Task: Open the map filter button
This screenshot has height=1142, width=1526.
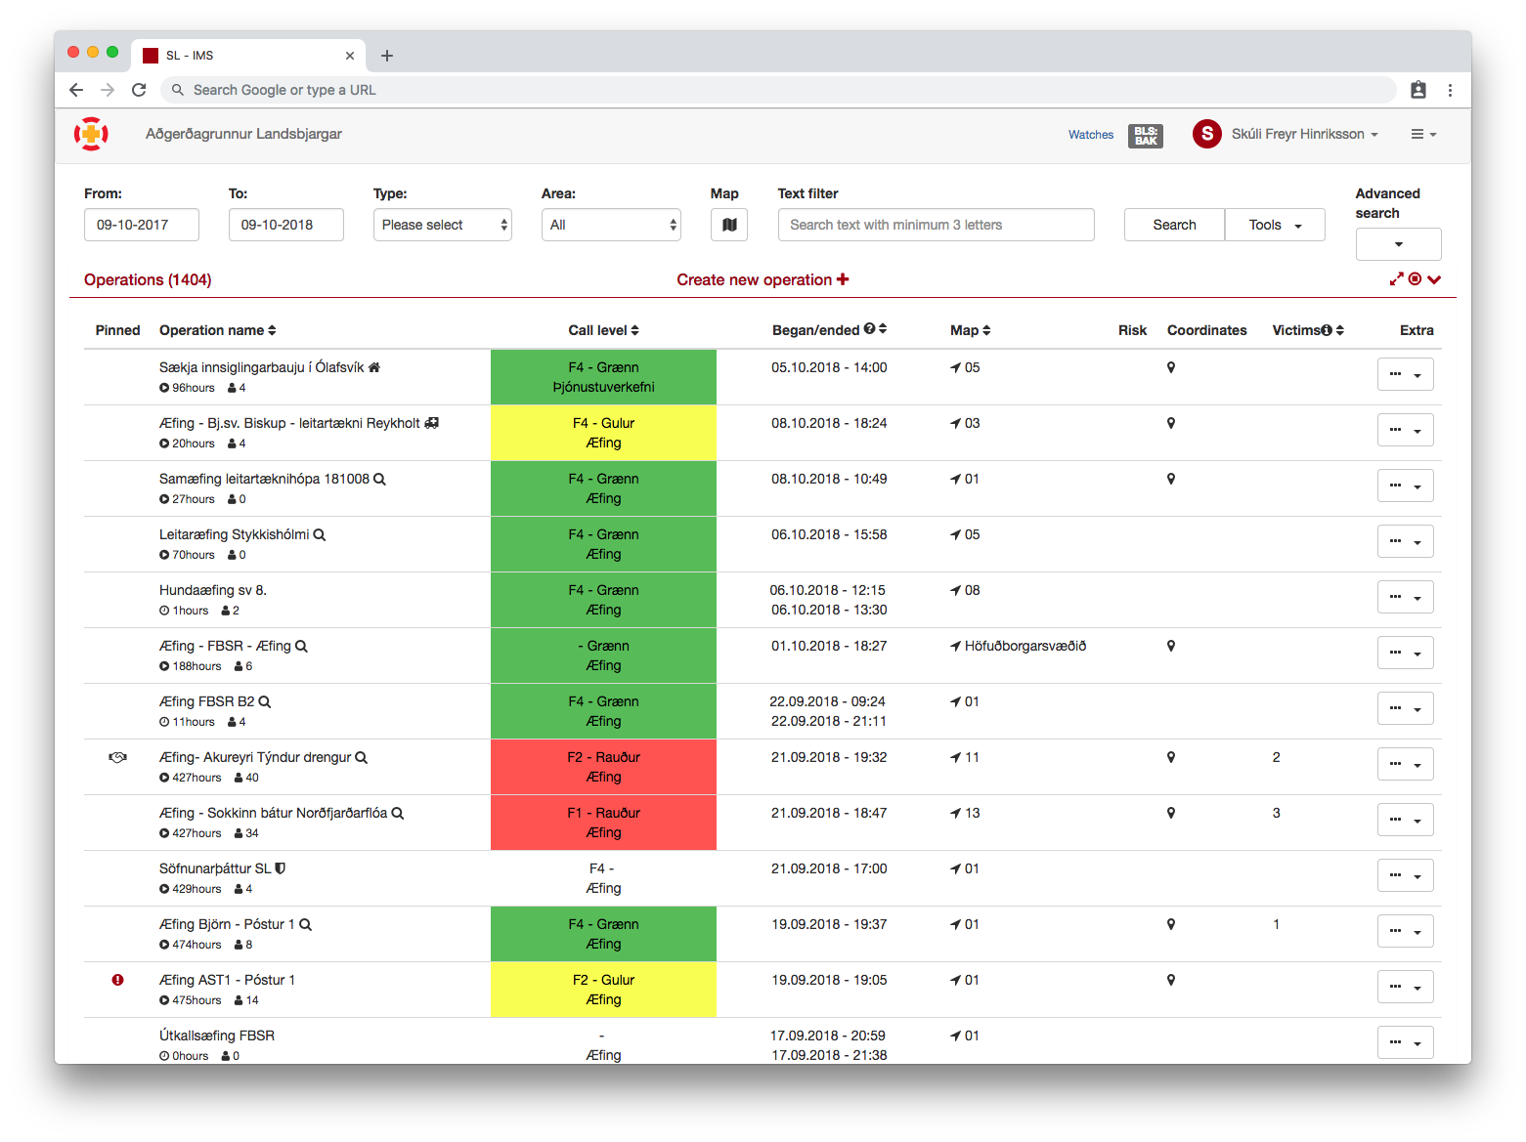Action: click(x=729, y=225)
